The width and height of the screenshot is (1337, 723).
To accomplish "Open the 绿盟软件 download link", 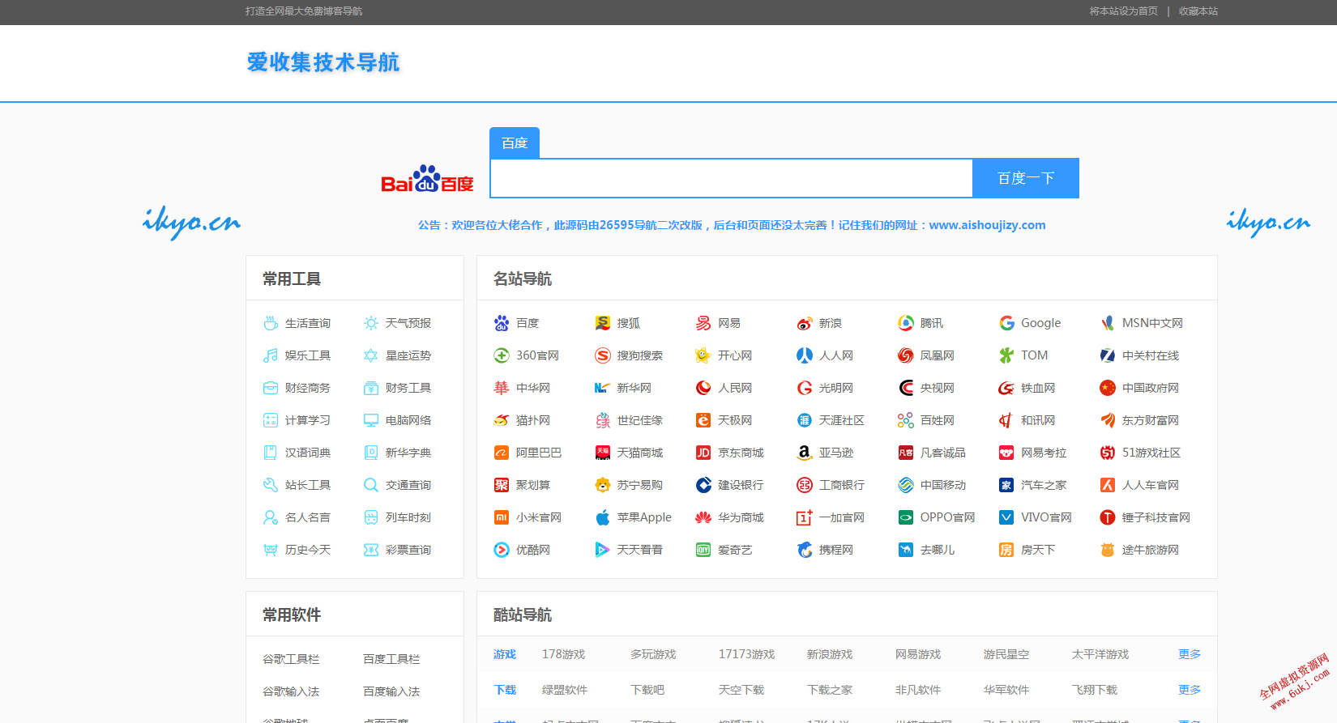I will click(565, 690).
